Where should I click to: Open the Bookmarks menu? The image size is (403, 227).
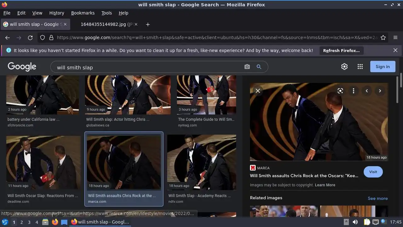pos(83,13)
